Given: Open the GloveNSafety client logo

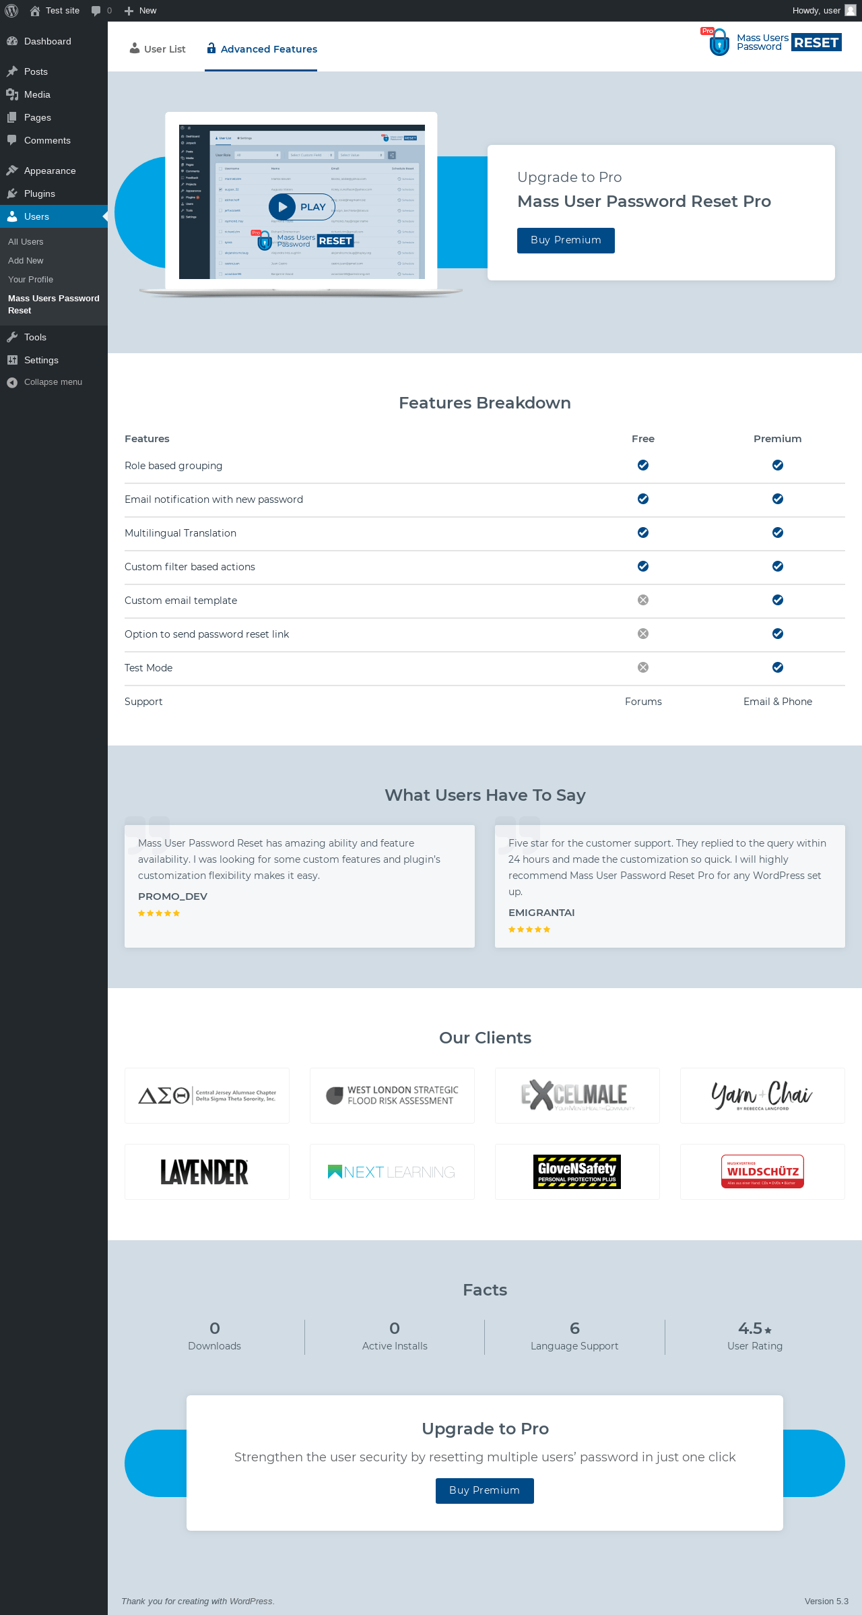Looking at the screenshot, I should pyautogui.click(x=577, y=1172).
